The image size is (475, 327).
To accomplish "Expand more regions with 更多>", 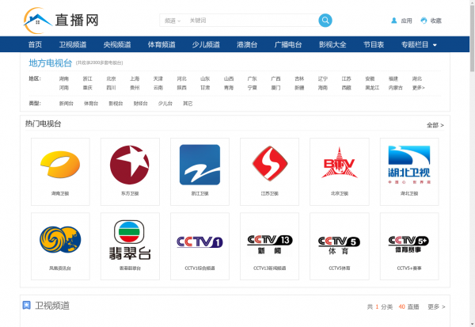I will 418,88.
